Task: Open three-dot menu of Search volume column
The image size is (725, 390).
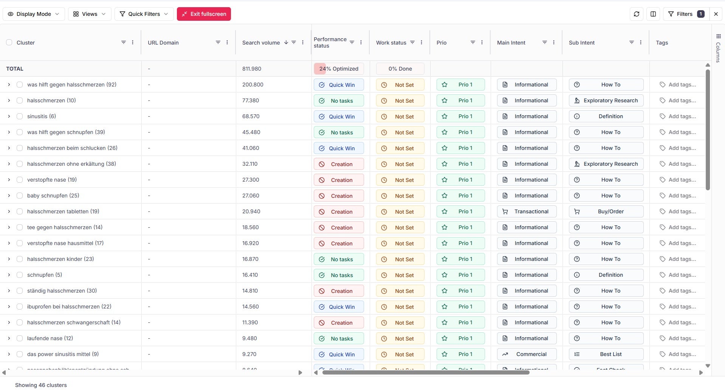Action: [303, 42]
